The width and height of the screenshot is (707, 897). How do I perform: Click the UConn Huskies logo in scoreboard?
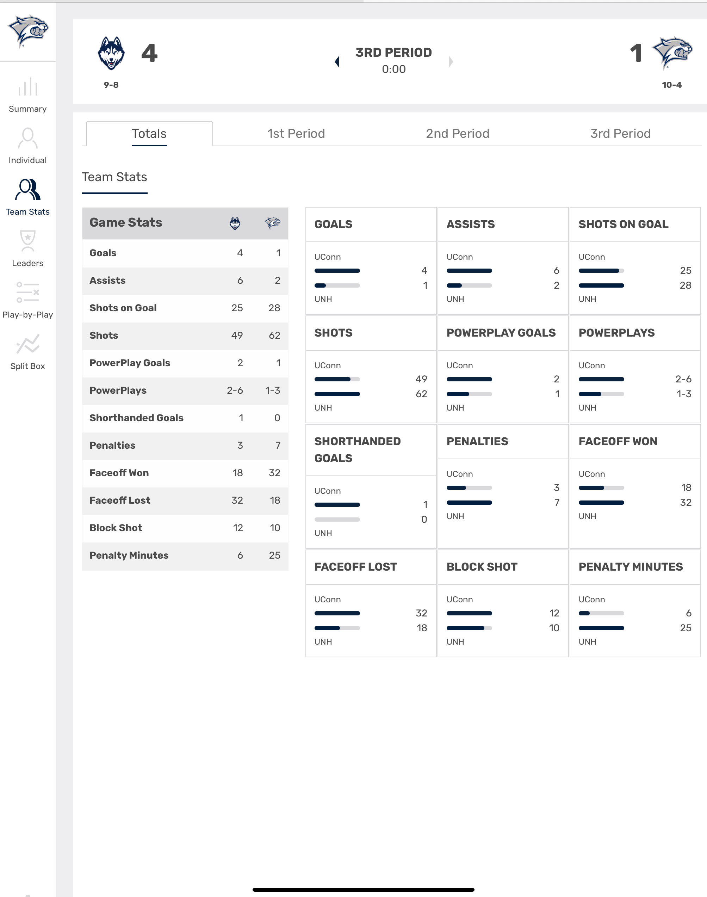(111, 53)
